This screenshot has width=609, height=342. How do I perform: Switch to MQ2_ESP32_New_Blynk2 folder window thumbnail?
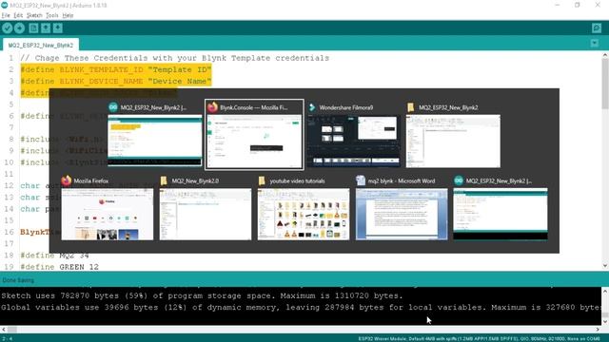click(x=453, y=142)
